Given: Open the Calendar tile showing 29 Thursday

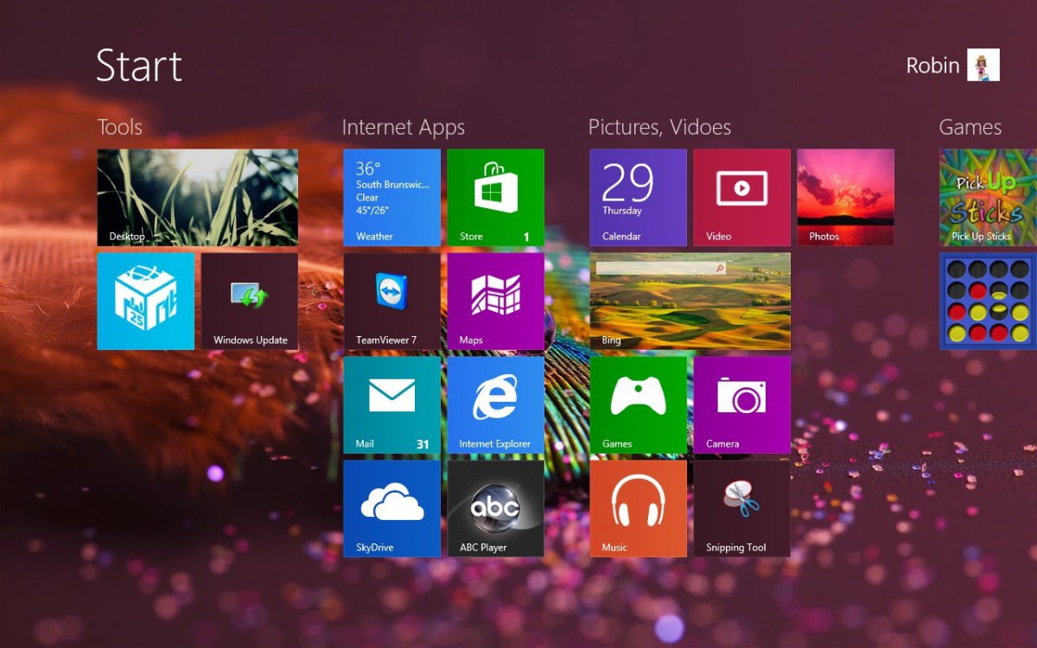Looking at the screenshot, I should pyautogui.click(x=638, y=197).
